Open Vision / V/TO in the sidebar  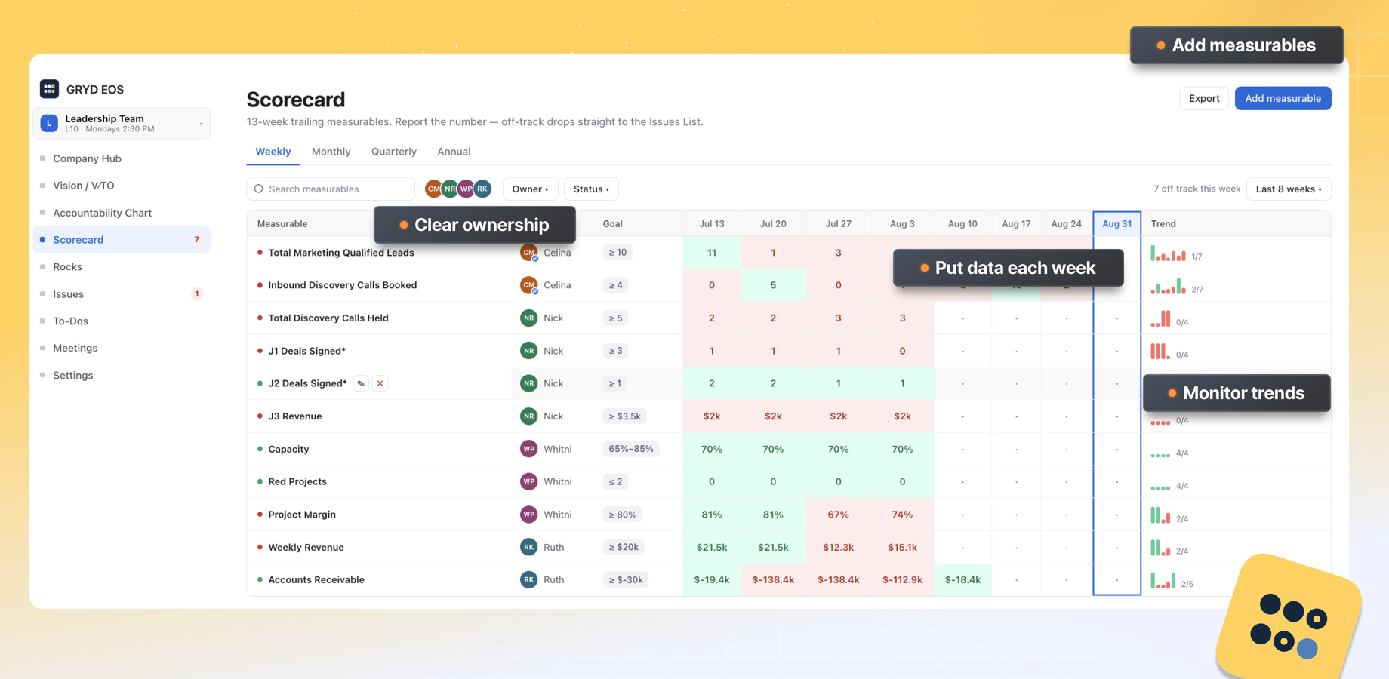tap(122, 186)
